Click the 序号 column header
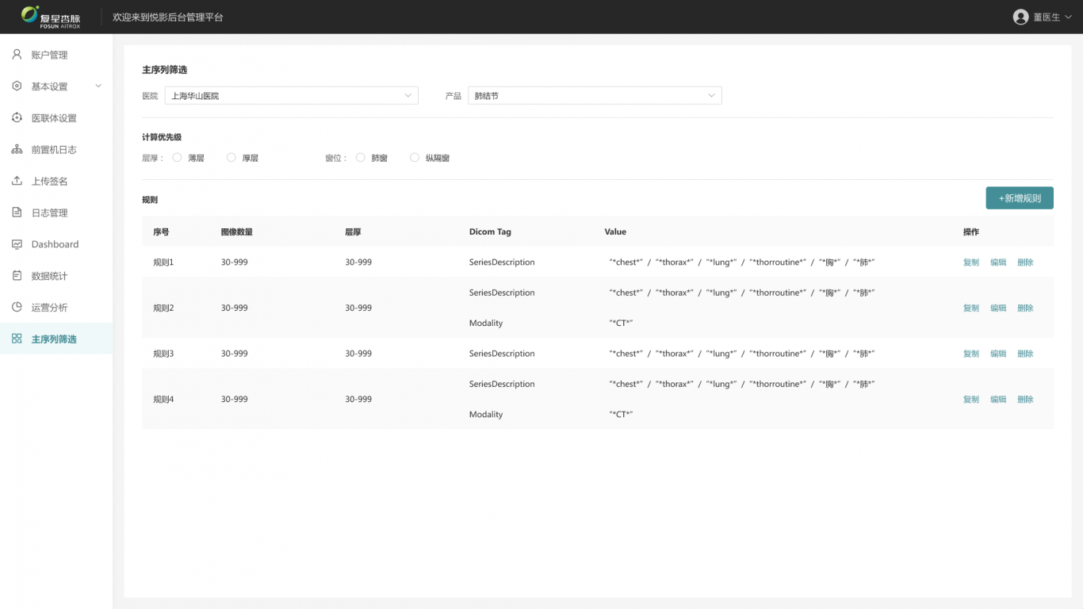Viewport: 1083px width, 609px height. 161,232
